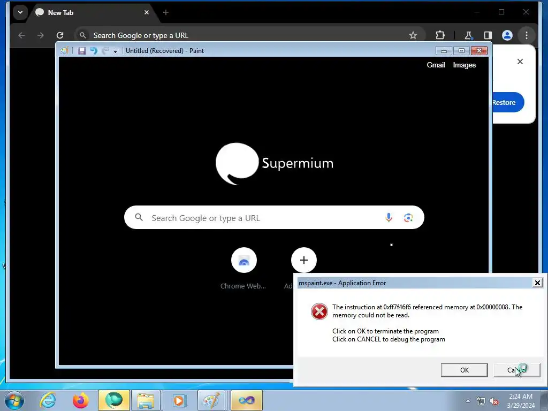Click the experiments flask icon in toolbar
Image resolution: width=548 pixels, height=411 pixels.
point(468,35)
